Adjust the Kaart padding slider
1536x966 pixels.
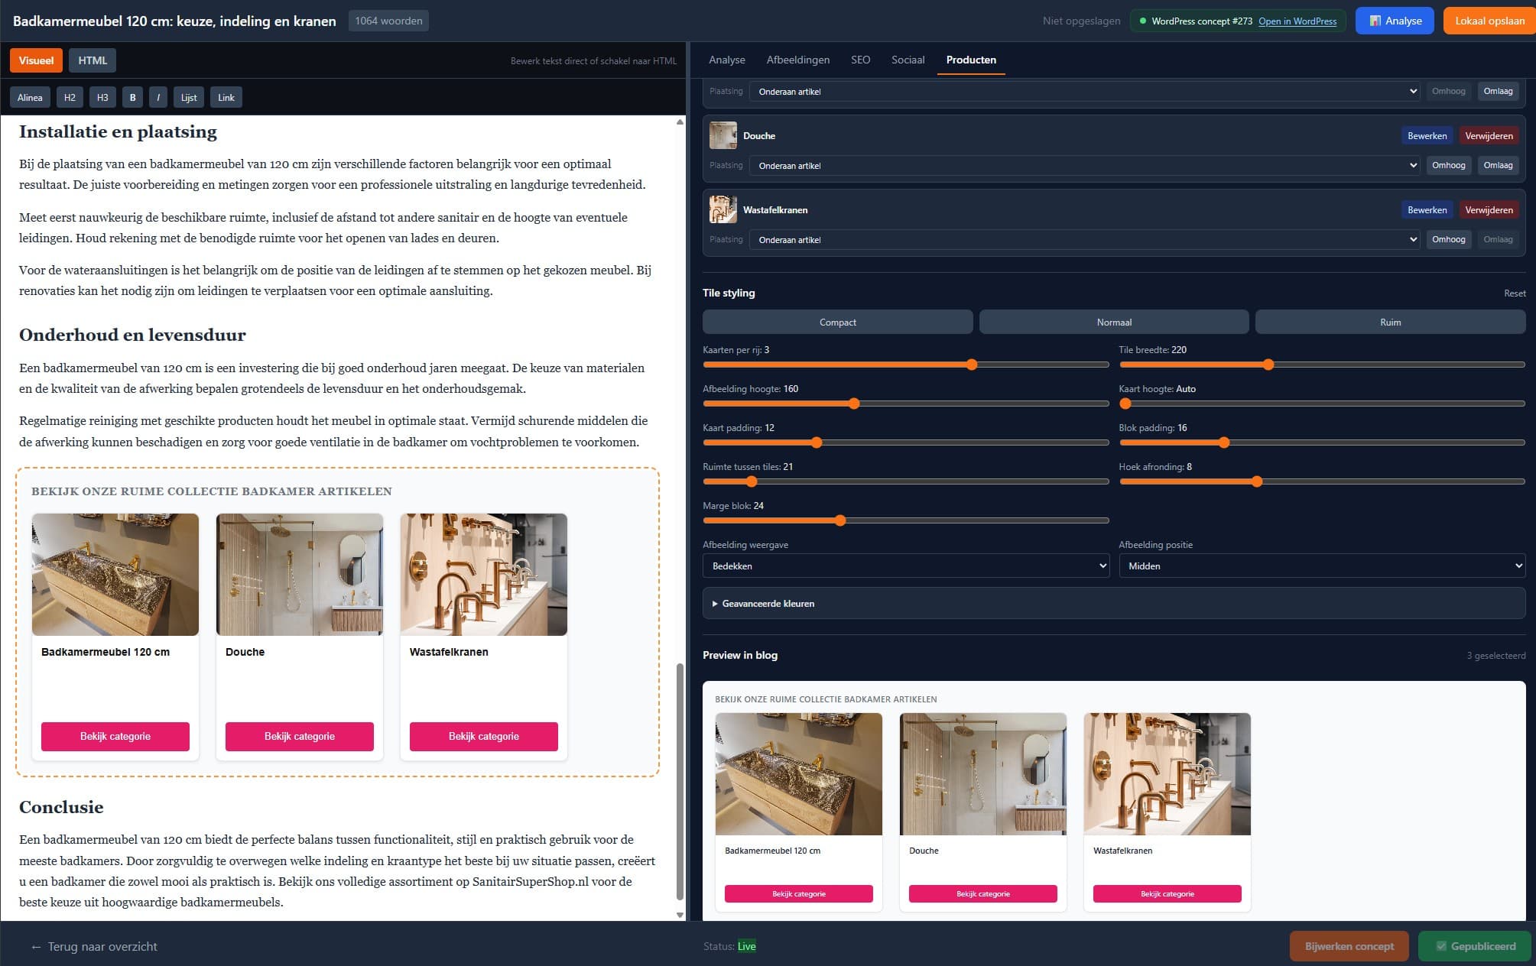tap(905, 442)
